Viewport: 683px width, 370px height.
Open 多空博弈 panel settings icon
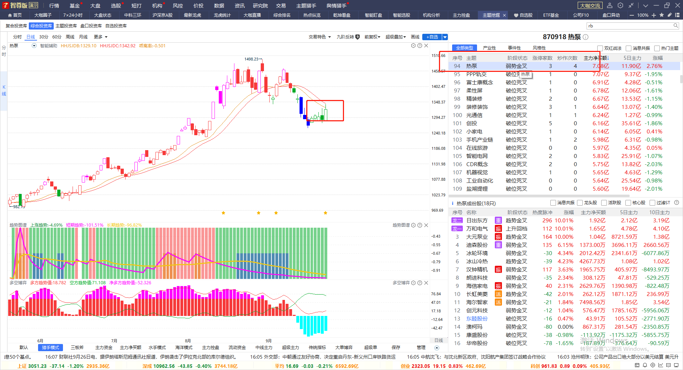pyautogui.click(x=413, y=283)
